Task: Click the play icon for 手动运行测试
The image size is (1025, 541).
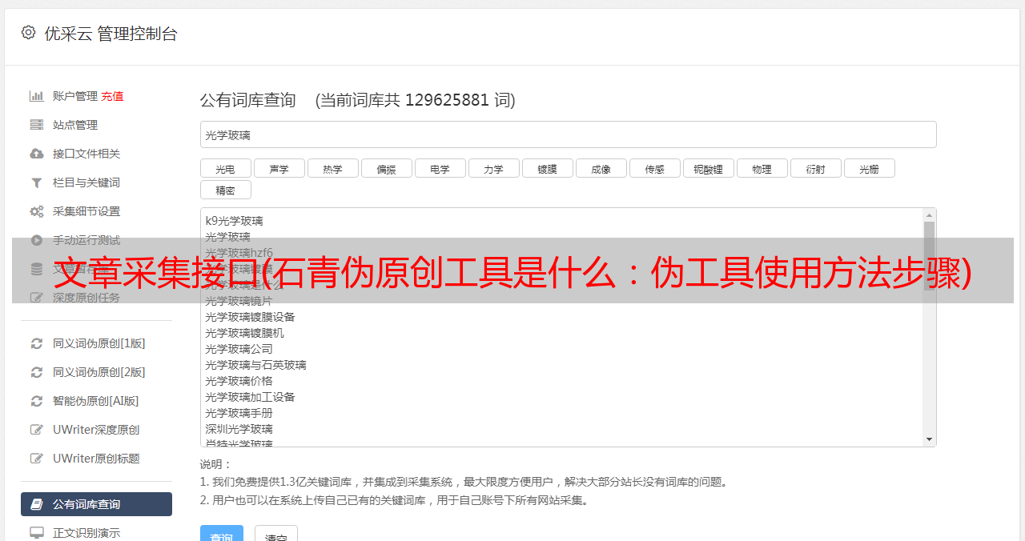Action: point(37,240)
